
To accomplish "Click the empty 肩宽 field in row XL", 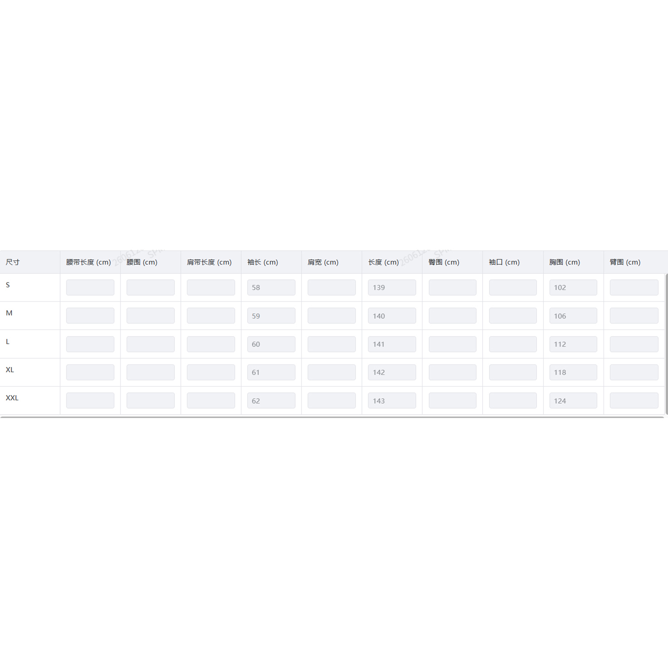I will pos(331,372).
